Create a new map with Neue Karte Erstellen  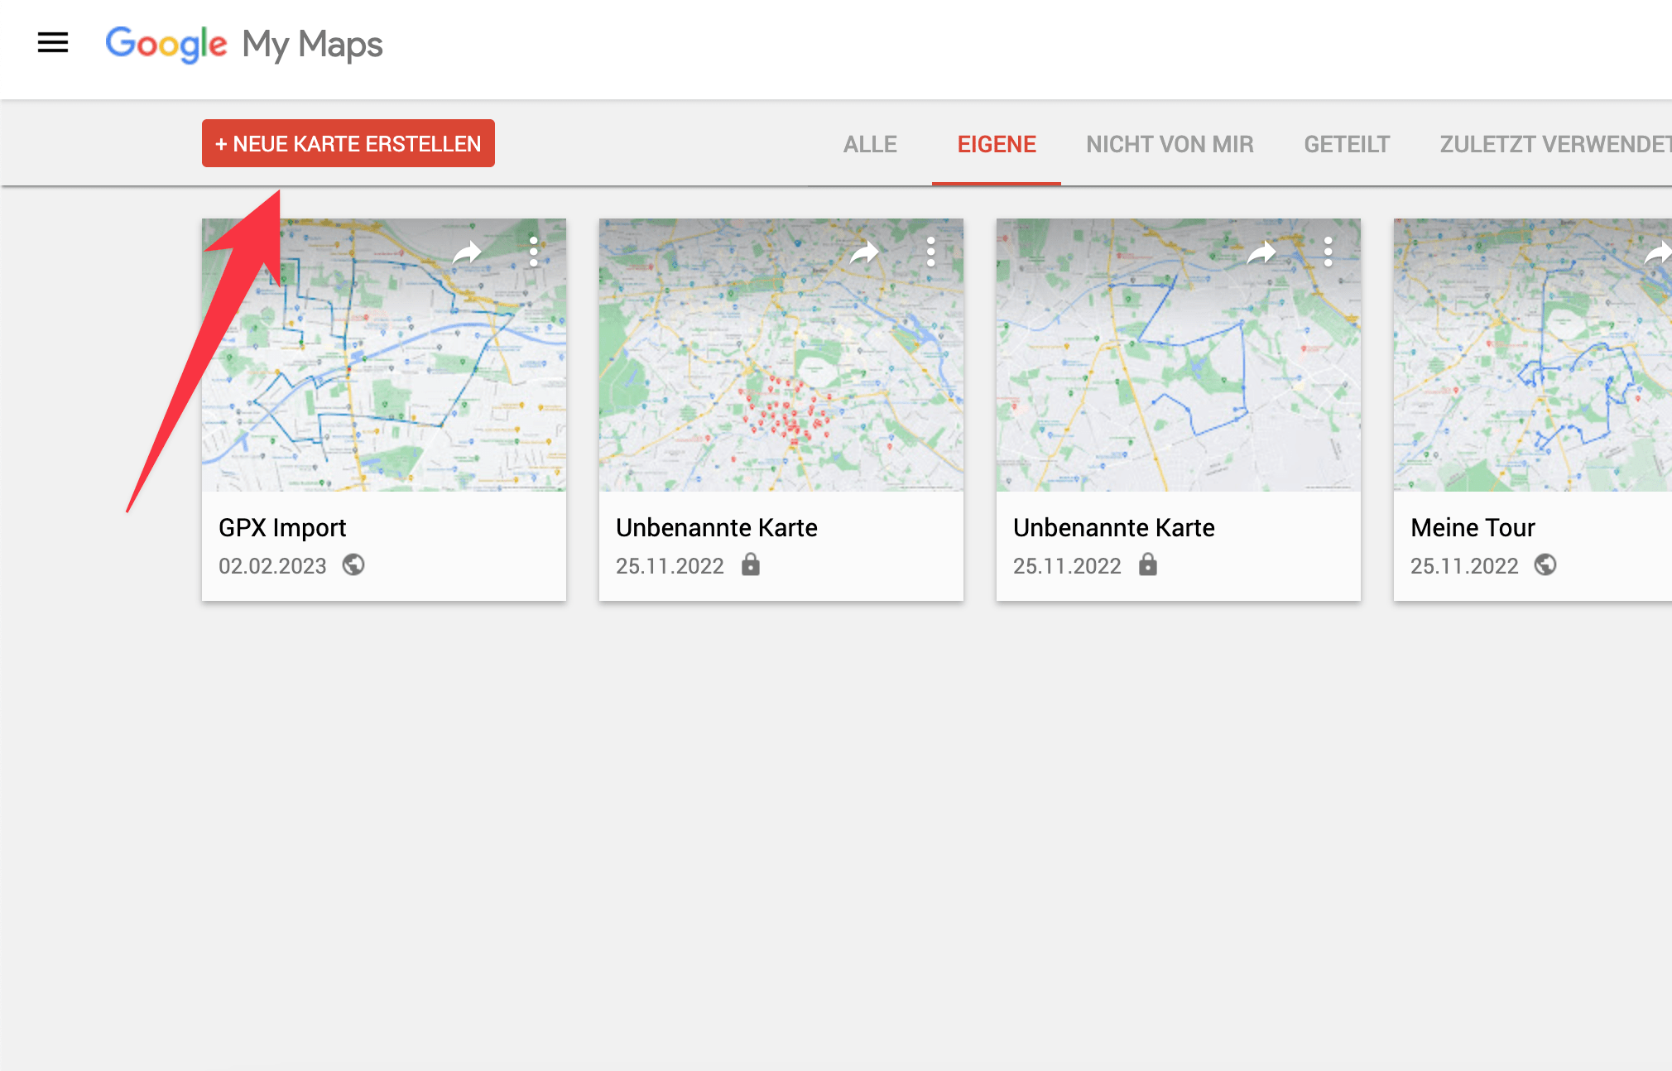pos(348,143)
